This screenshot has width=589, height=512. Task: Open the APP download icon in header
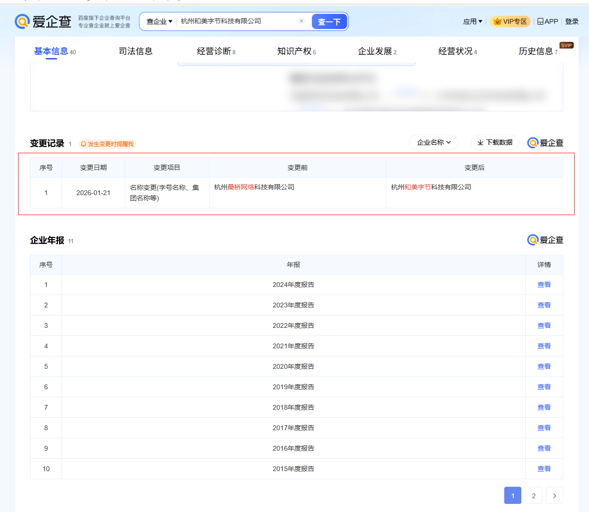click(539, 21)
